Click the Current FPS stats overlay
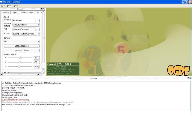The image size is (192, 115). (63, 69)
